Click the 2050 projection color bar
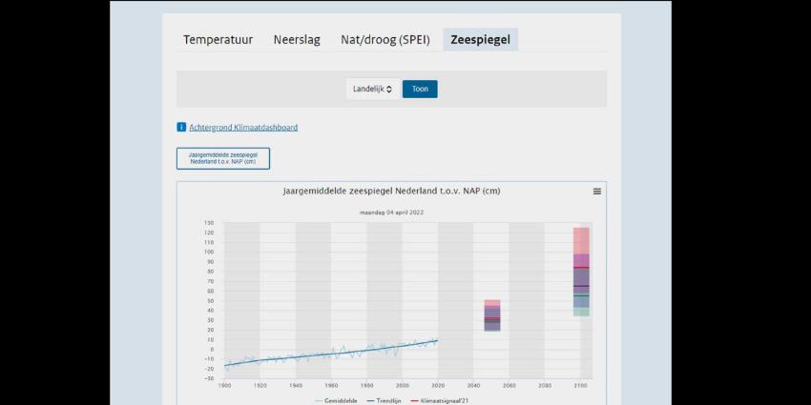Image resolution: width=811 pixels, height=405 pixels. point(492,314)
